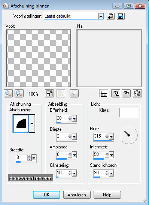This screenshot has height=205, width=149.
Task: Click the Effenheid value field showing 20
Action: (62, 118)
